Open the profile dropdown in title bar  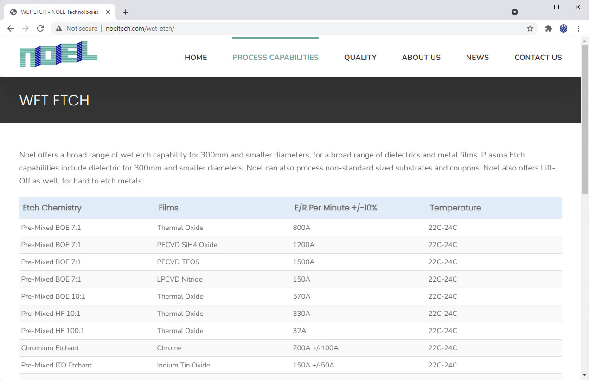coord(515,12)
